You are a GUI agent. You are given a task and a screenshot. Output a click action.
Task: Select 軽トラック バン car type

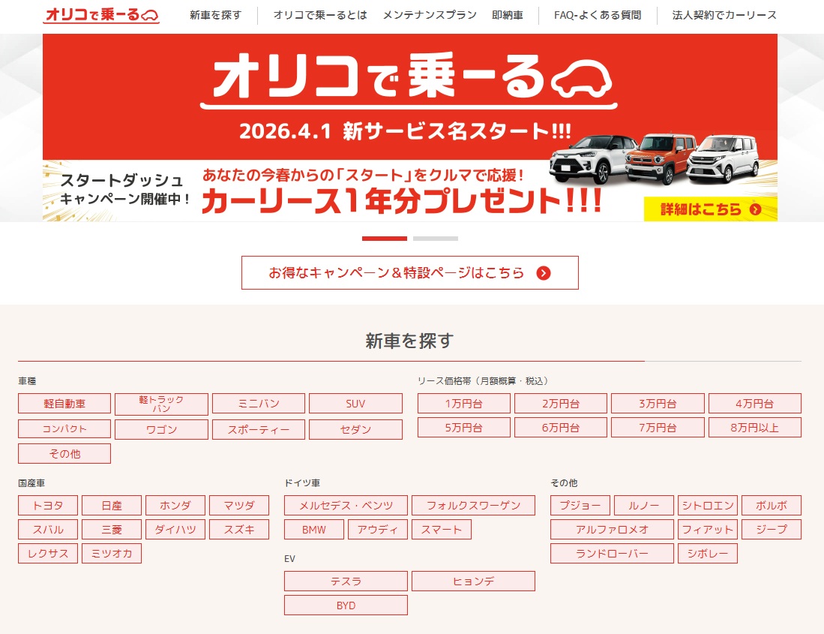pos(161,404)
